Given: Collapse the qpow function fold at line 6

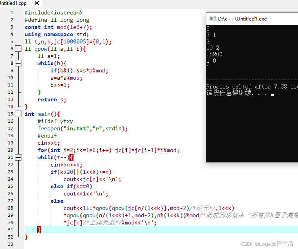Looking at the screenshot, I should pyautogui.click(x=18, y=49).
